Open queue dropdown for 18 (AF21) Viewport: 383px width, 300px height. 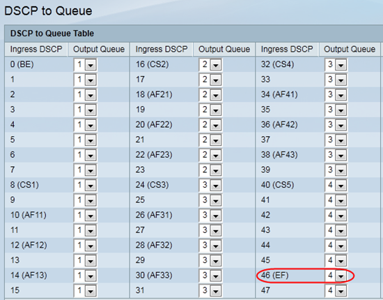[x=210, y=95]
